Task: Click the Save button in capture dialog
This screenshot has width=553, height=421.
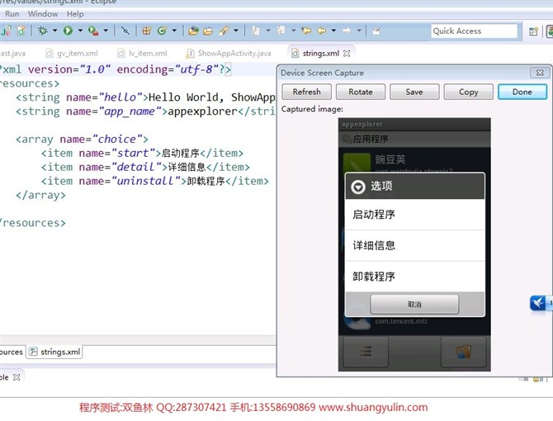Action: click(x=414, y=92)
